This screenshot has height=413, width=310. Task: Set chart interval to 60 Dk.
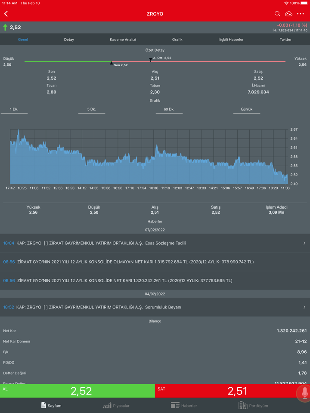point(169,109)
